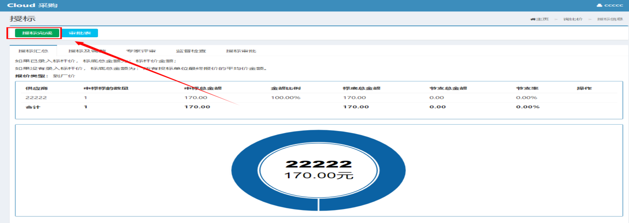
Task: Click the 合计 total row
Action: tap(33, 107)
